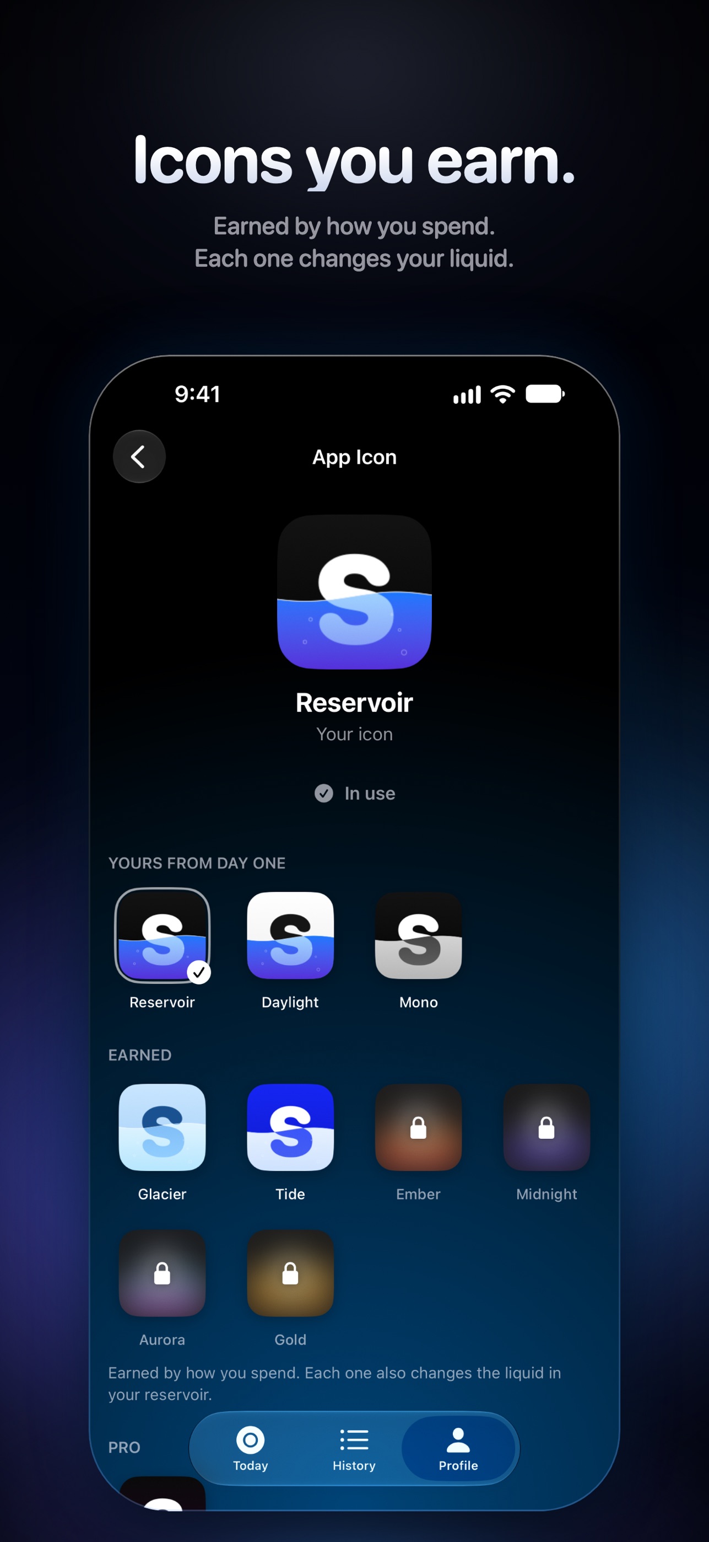Tap the locked Aurora icon
Image resolution: width=709 pixels, height=1542 pixels.
click(162, 1273)
